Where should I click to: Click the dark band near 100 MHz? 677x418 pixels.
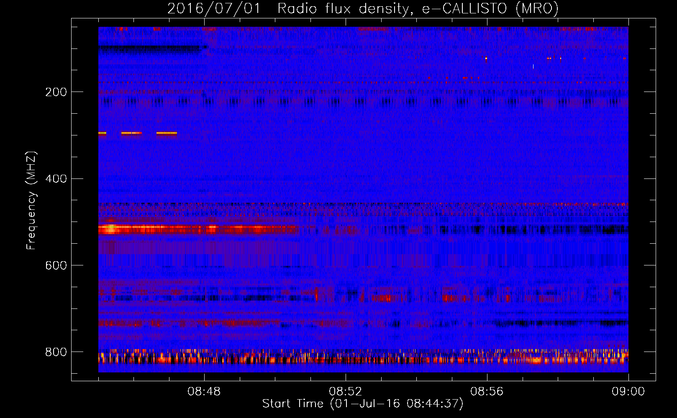pos(153,49)
